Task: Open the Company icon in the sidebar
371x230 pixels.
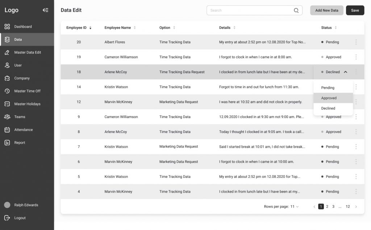Action: pos(7,78)
